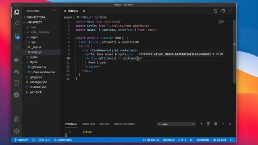Viewport: 258px width, 145px height.
Task: Click the editor vertical scrollbar
Action: click(235, 51)
